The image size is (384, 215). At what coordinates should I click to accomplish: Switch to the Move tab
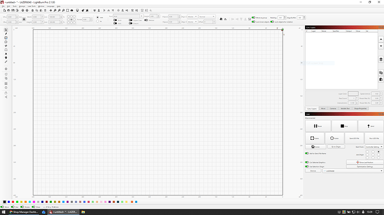click(323, 109)
